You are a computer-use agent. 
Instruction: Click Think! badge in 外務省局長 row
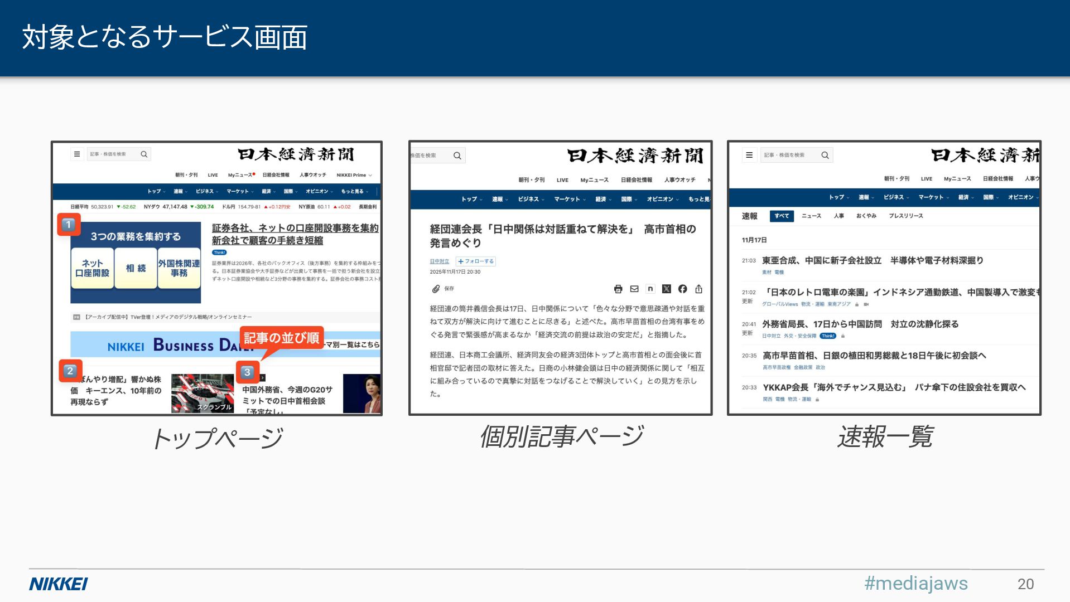(828, 336)
